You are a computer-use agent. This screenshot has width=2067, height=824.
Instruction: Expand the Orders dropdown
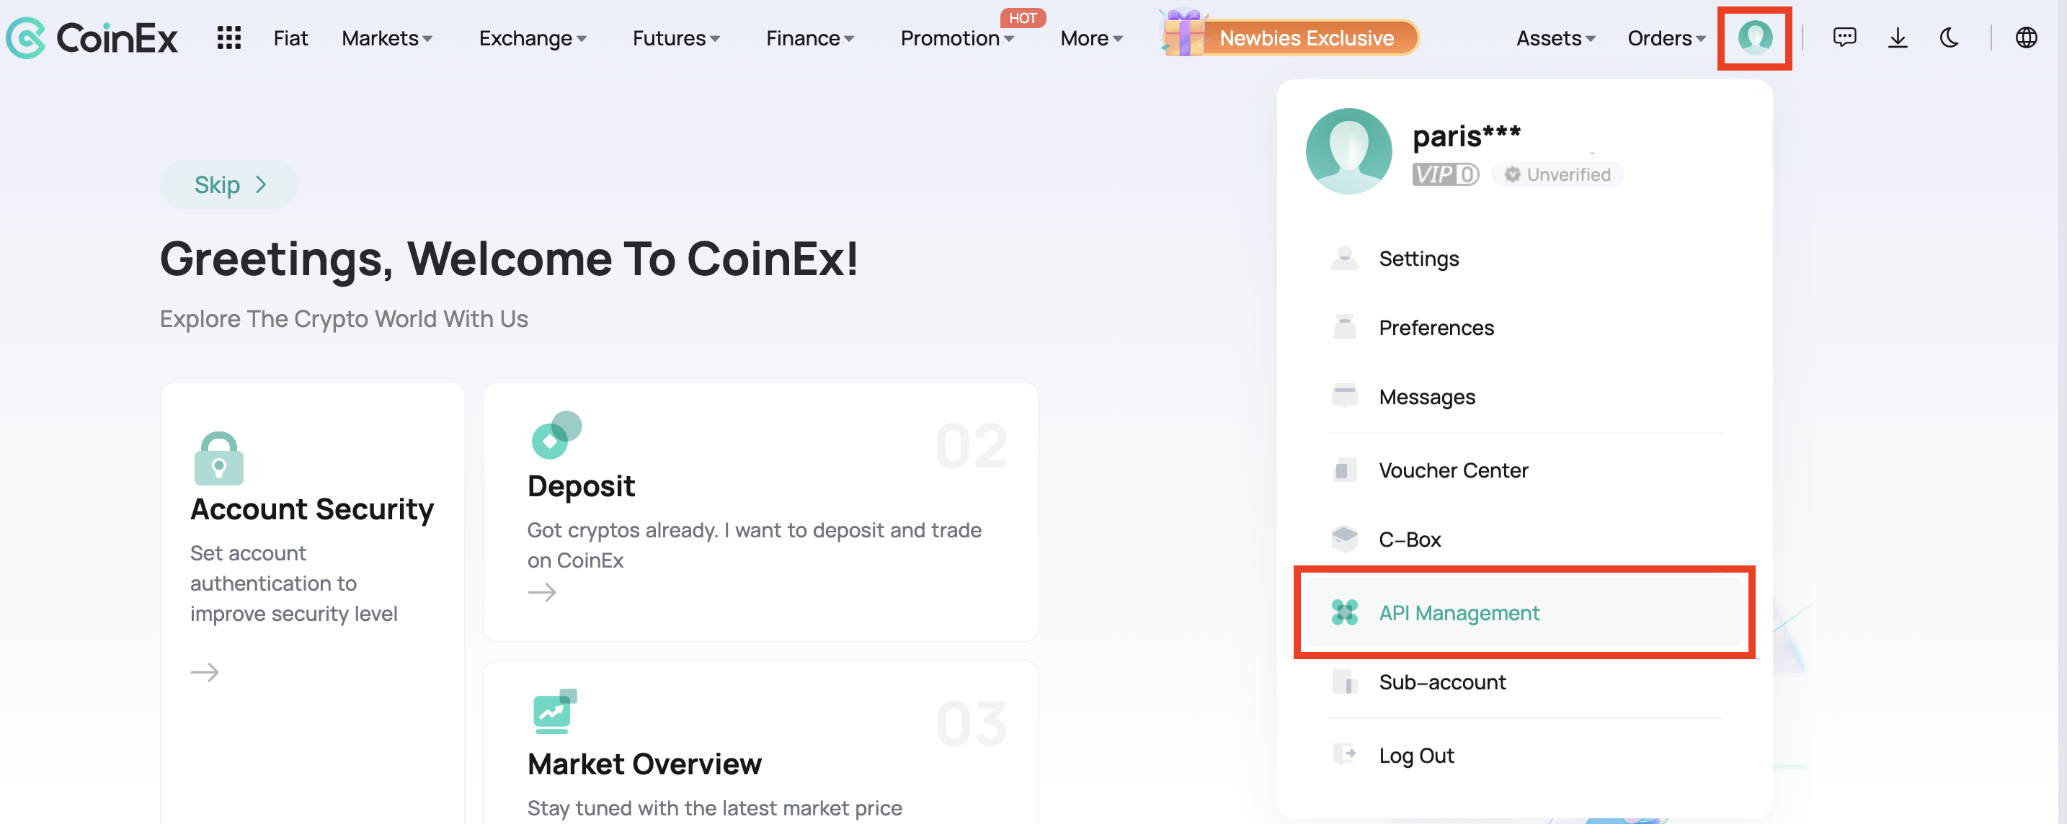click(1666, 38)
